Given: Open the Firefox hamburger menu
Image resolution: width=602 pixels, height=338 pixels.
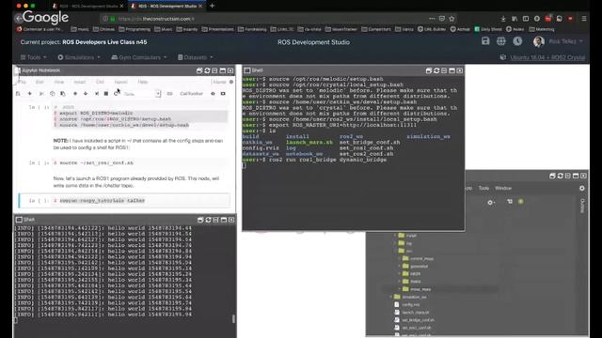Looking at the screenshot, I should (584, 19).
